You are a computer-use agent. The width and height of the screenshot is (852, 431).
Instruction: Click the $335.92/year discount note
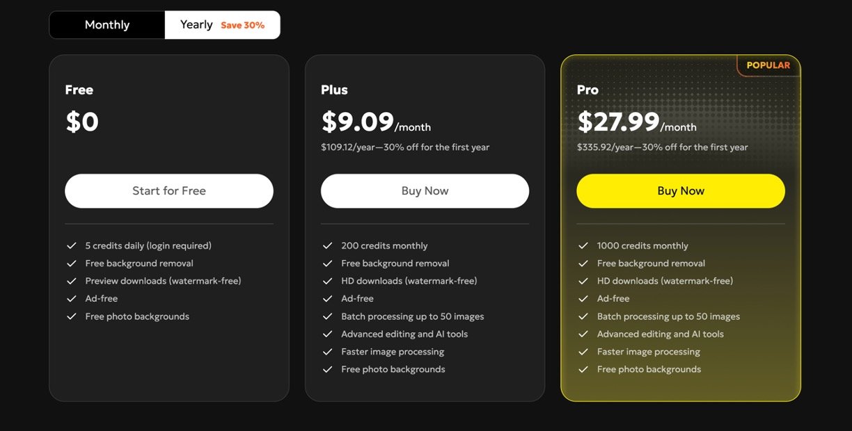[x=662, y=147]
